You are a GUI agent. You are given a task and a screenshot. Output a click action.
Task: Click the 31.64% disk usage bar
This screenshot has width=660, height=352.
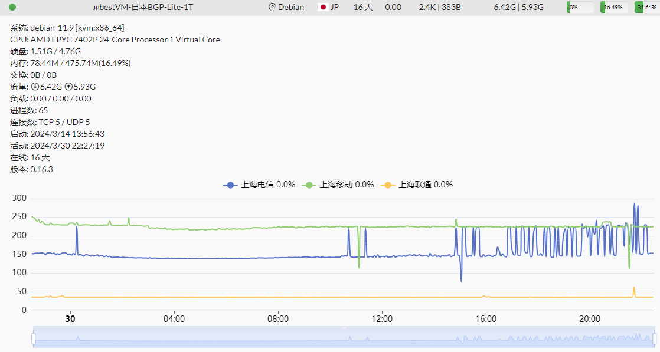646,8
